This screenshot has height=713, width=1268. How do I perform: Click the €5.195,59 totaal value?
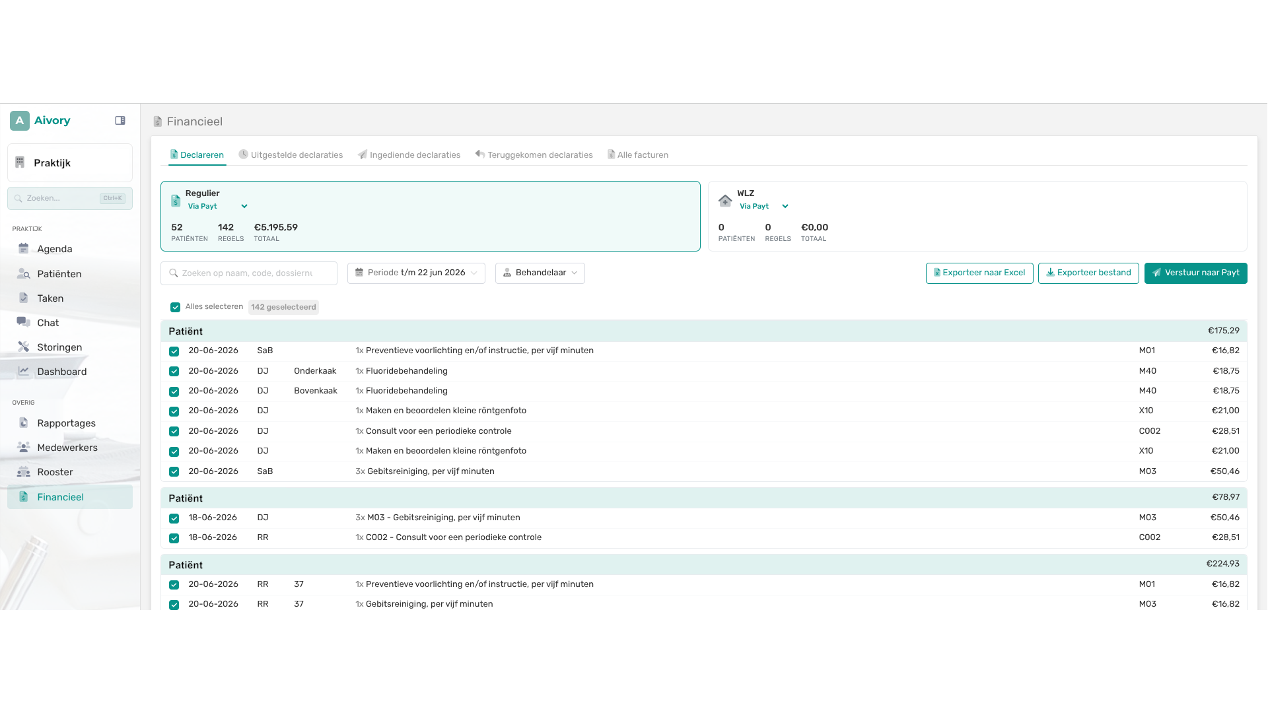point(275,227)
